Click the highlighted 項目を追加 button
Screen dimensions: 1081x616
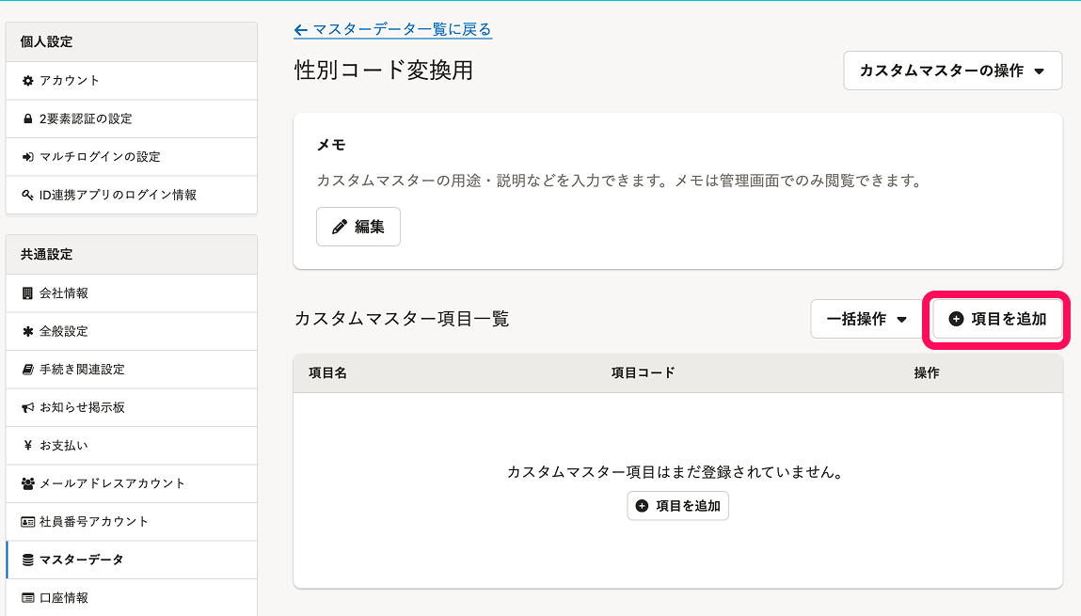click(x=997, y=319)
